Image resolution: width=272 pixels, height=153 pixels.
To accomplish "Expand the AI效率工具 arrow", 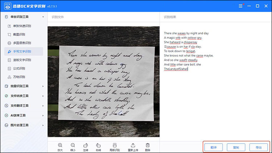I will tap(43, 116).
